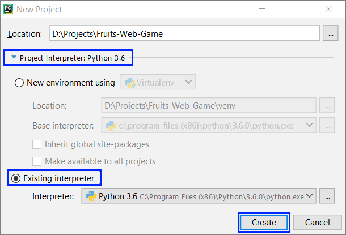Click the Cancel button
346x235 pixels.
coord(317,223)
